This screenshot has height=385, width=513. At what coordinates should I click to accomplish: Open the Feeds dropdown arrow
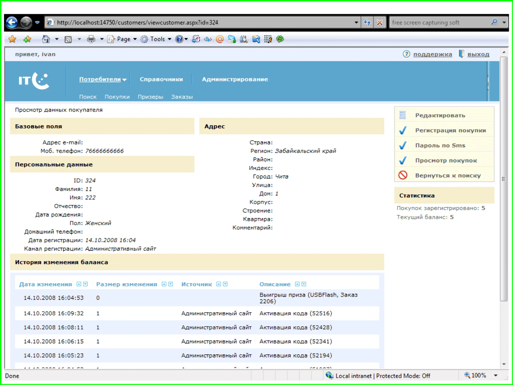pyautogui.click(x=79, y=39)
